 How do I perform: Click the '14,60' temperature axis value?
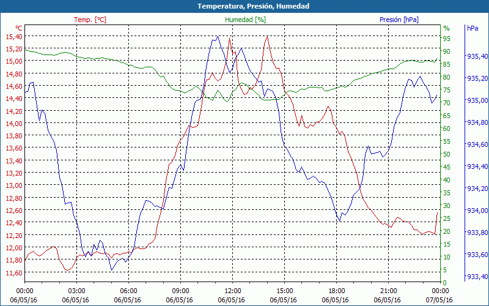[x=14, y=86]
